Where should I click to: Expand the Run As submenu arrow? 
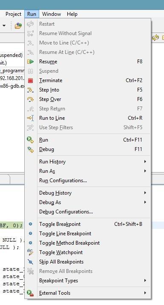click(x=145, y=171)
